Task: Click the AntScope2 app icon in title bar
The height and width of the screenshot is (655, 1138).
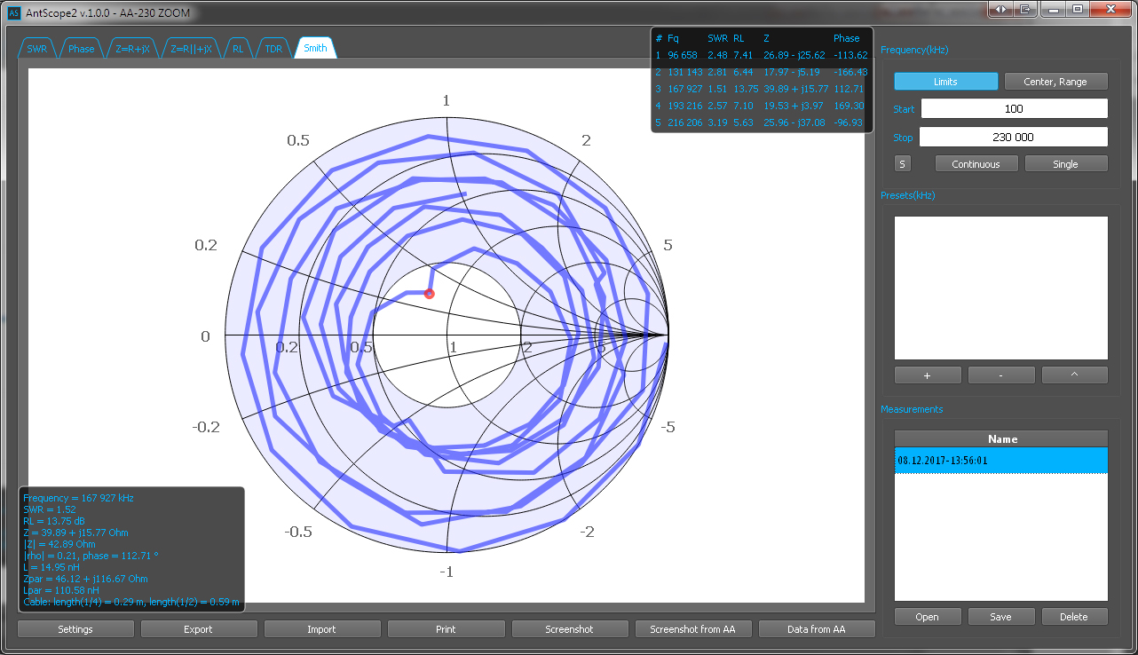Action: click(x=13, y=12)
